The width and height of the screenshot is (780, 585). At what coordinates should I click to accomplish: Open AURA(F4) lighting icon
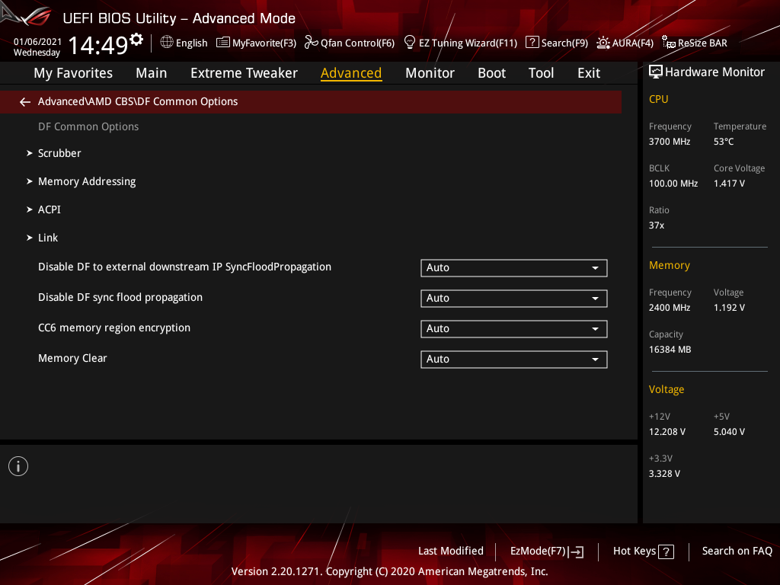coord(603,43)
